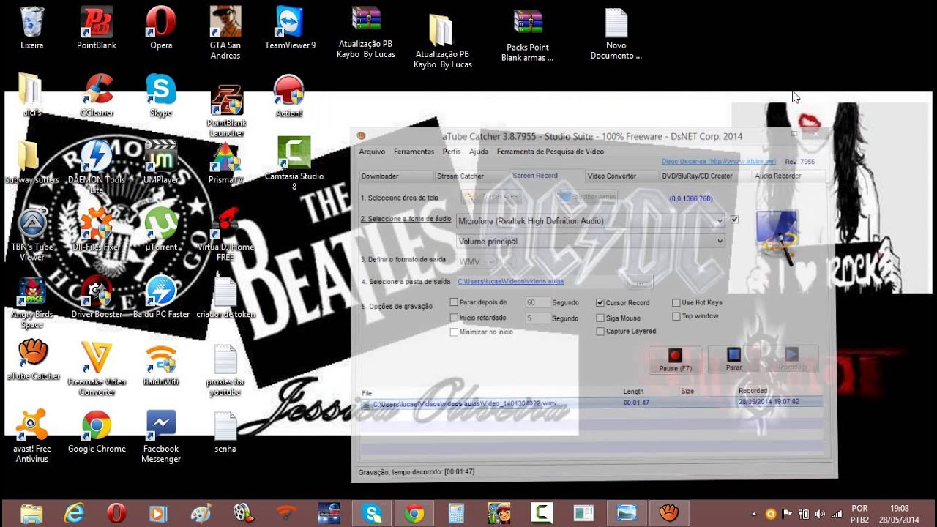Open the Skype desktop shortcut
The width and height of the screenshot is (937, 527).
tap(161, 95)
